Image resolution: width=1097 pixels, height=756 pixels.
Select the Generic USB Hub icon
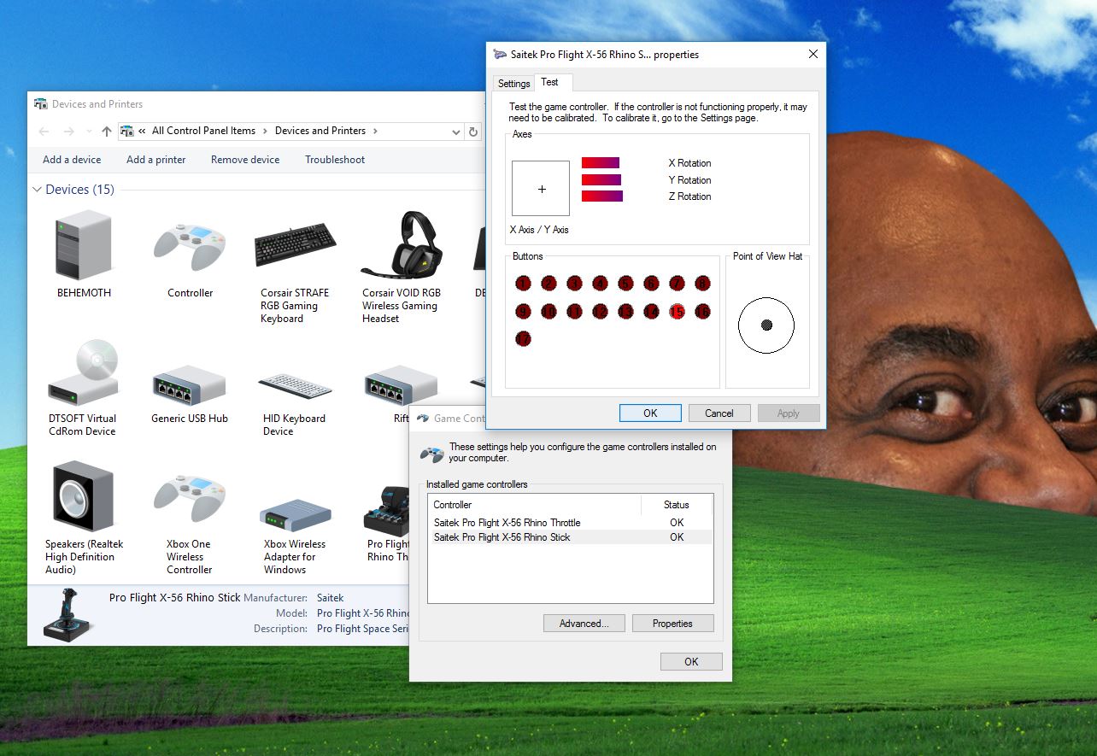click(x=189, y=386)
